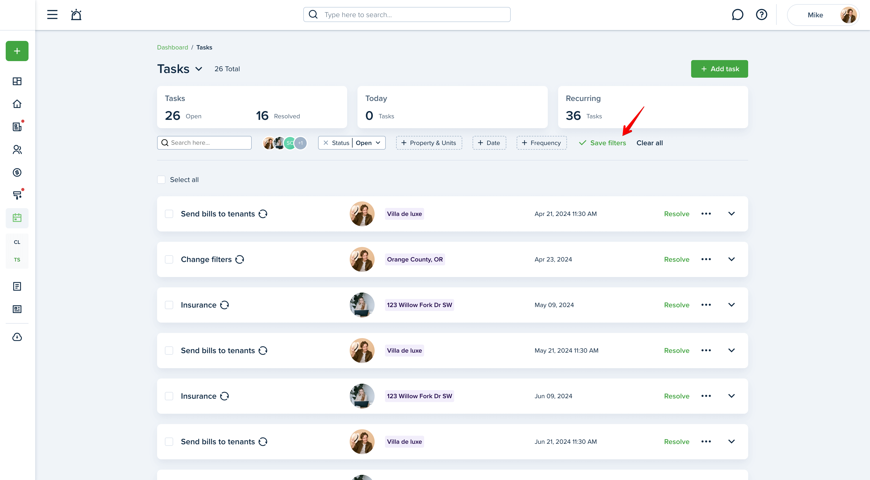Open the contacts people icon

(17, 149)
